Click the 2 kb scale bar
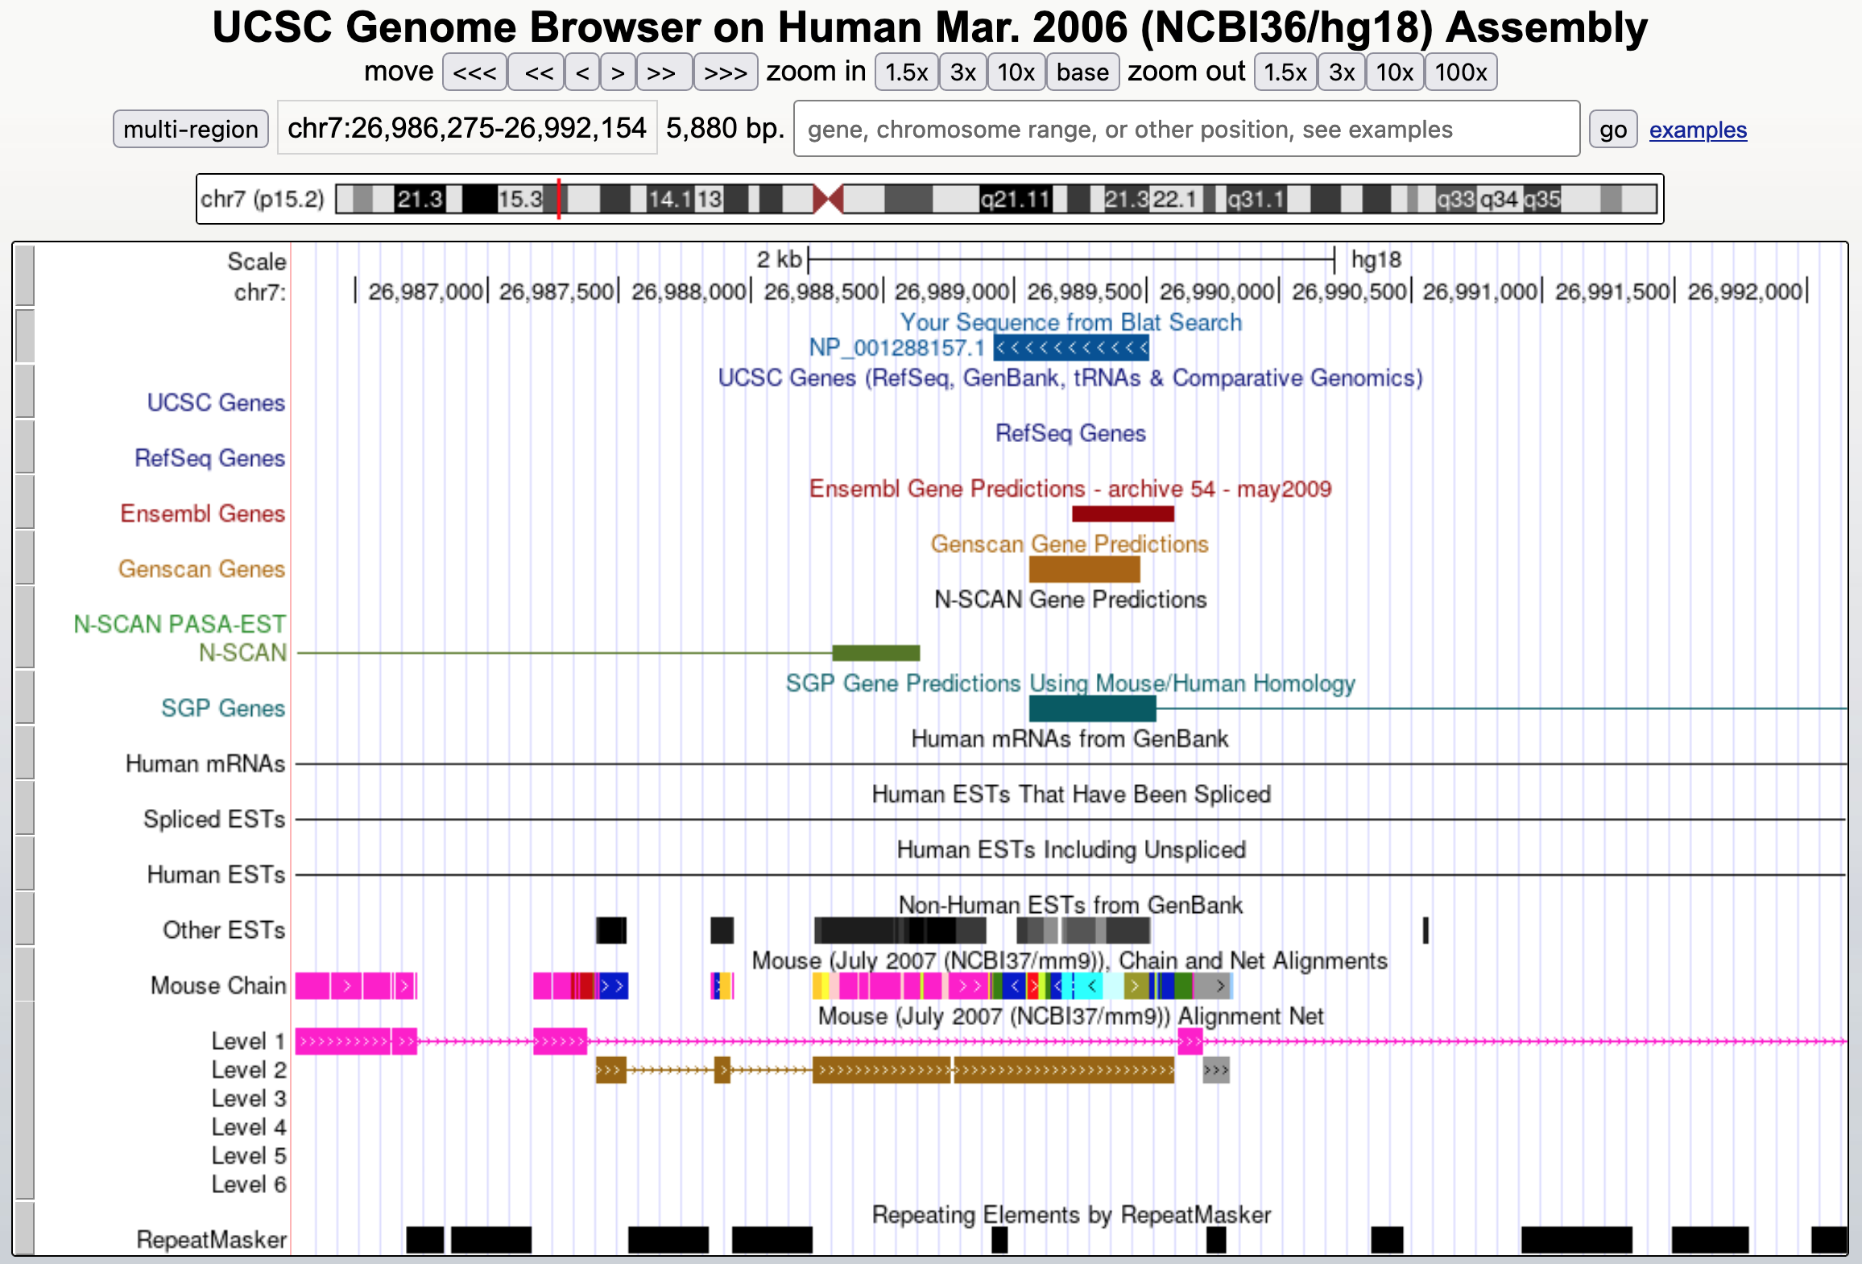1862x1264 pixels. pyautogui.click(x=1071, y=259)
